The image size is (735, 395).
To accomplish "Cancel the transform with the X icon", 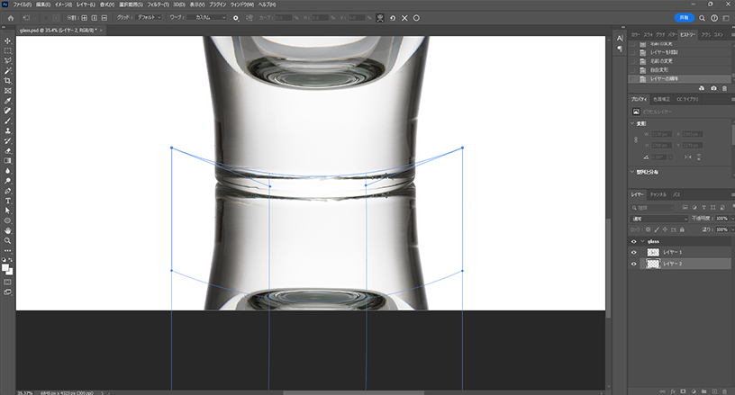I will [x=404, y=18].
